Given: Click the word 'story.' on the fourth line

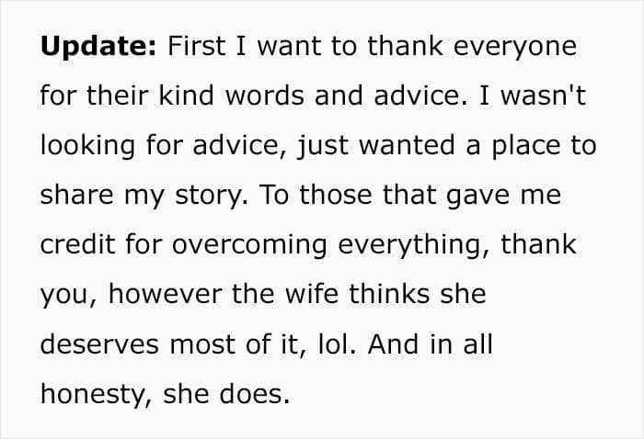Looking at the screenshot, I should point(212,196).
